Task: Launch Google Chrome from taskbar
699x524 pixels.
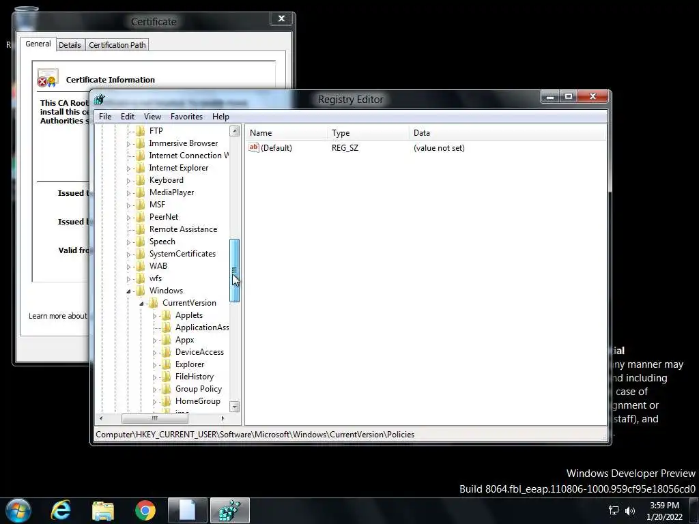Action: point(145,510)
